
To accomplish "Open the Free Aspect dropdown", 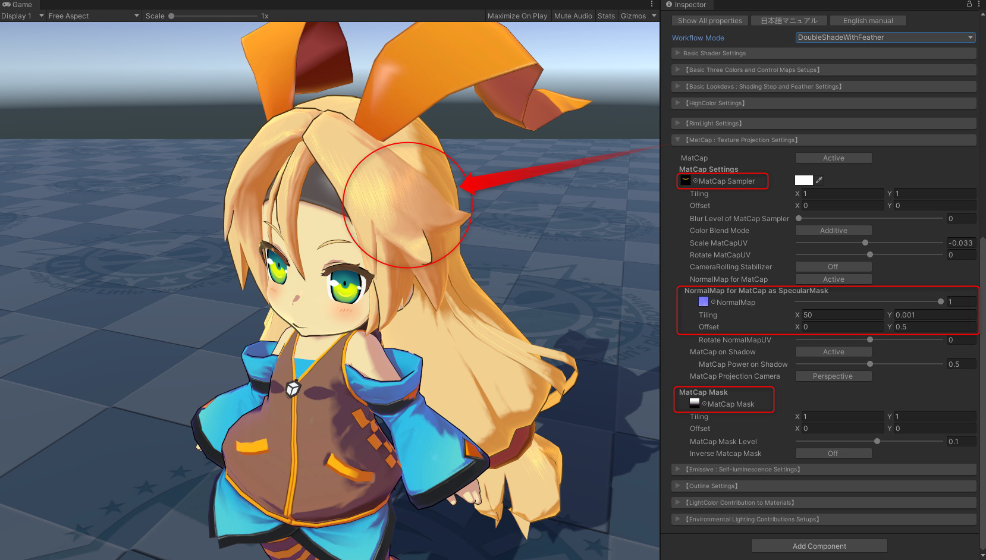I will click(93, 16).
